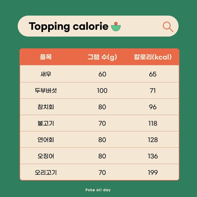Click the 연어회 item name
Image resolution: width=197 pixels, height=197 pixels.
coord(46,140)
